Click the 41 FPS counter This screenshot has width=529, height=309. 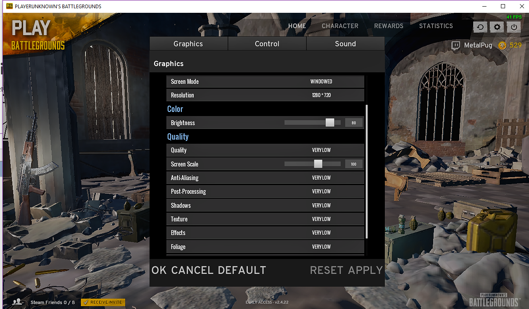pos(514,17)
